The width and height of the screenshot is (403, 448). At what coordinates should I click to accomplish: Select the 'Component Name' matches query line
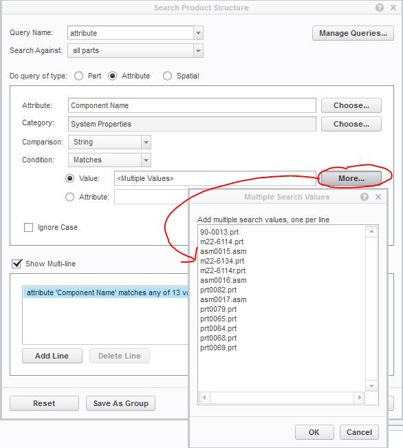(x=106, y=293)
